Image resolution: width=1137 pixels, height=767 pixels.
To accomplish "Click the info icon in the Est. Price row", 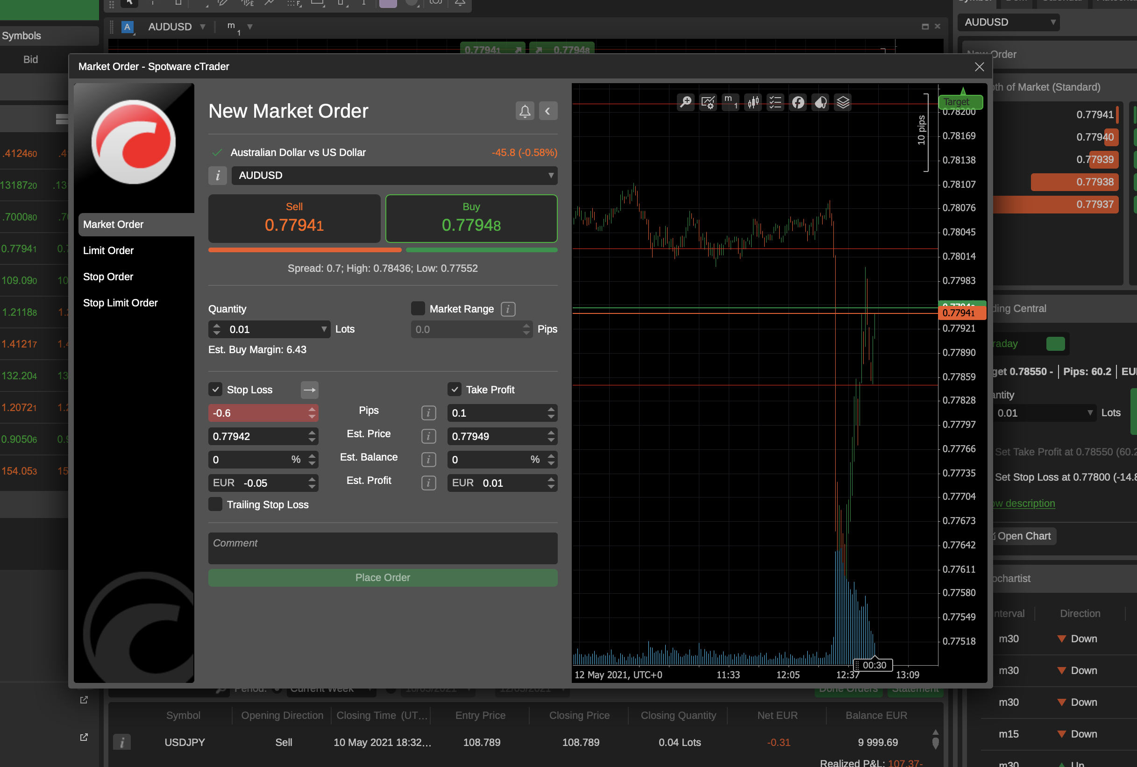I will [429, 436].
